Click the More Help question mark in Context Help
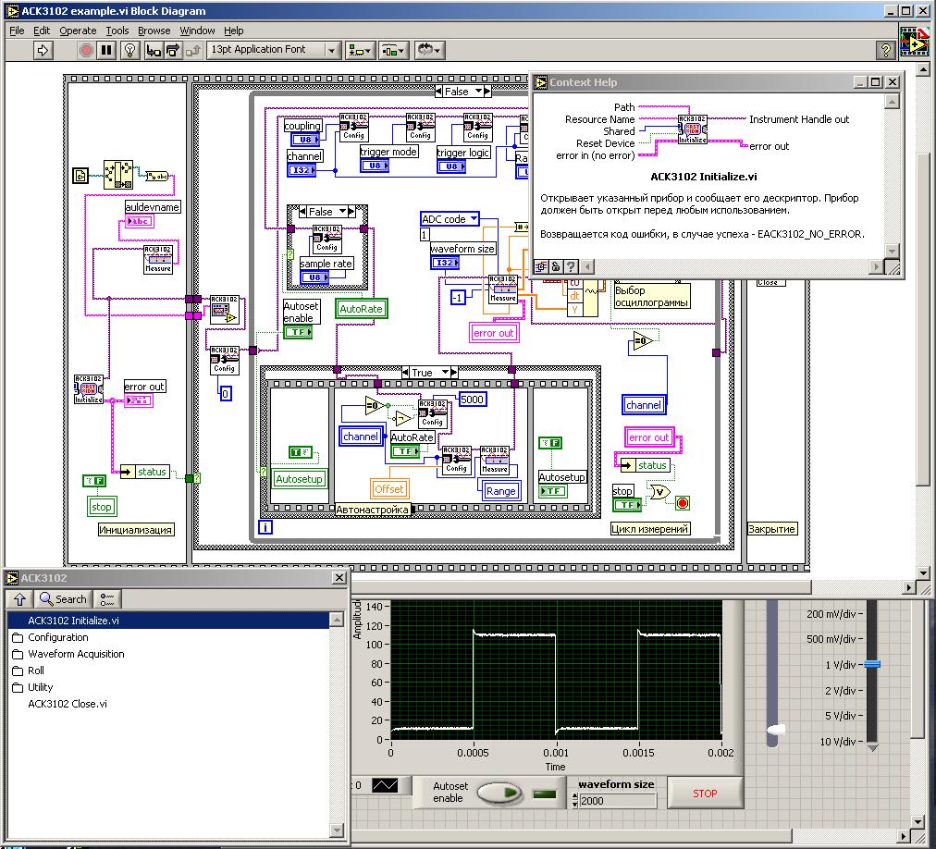The height and width of the screenshot is (849, 936). [x=571, y=266]
